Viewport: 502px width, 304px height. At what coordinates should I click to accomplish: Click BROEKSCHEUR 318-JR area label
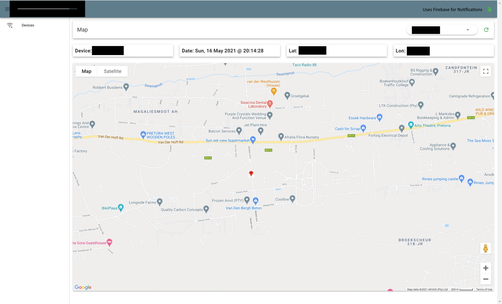tap(415, 242)
